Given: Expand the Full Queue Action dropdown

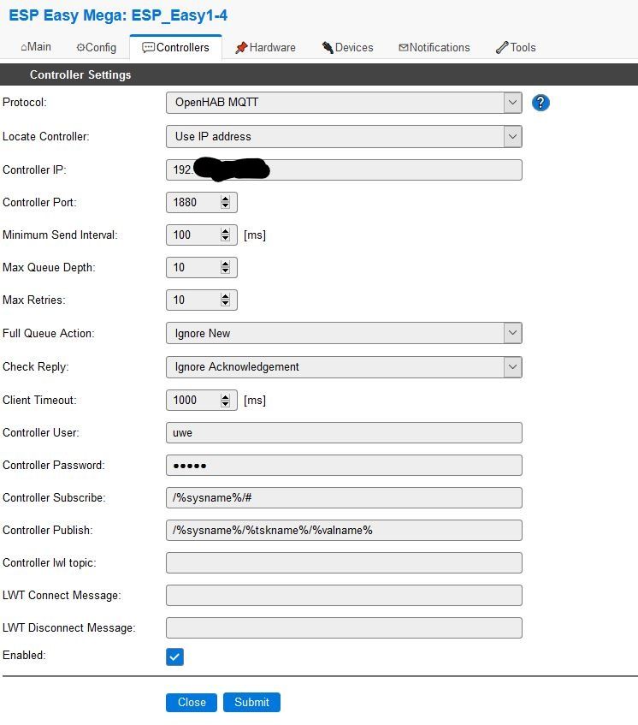Looking at the screenshot, I should click(x=344, y=333).
